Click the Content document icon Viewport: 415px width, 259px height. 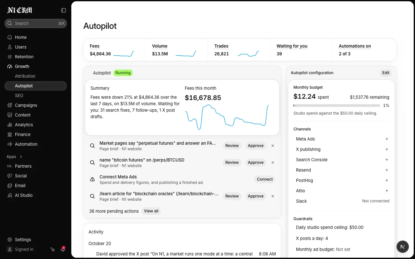[10, 115]
